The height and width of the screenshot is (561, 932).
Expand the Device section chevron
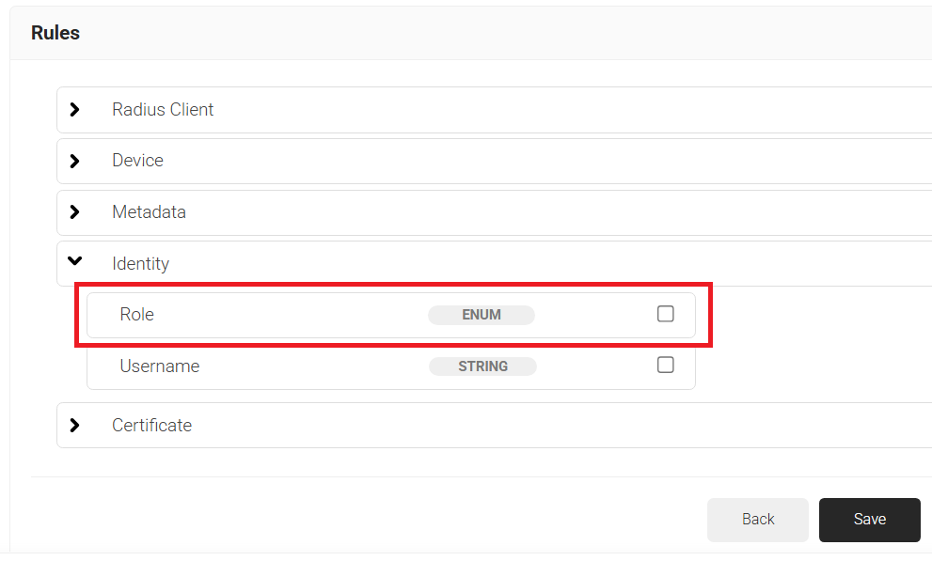[75, 161]
